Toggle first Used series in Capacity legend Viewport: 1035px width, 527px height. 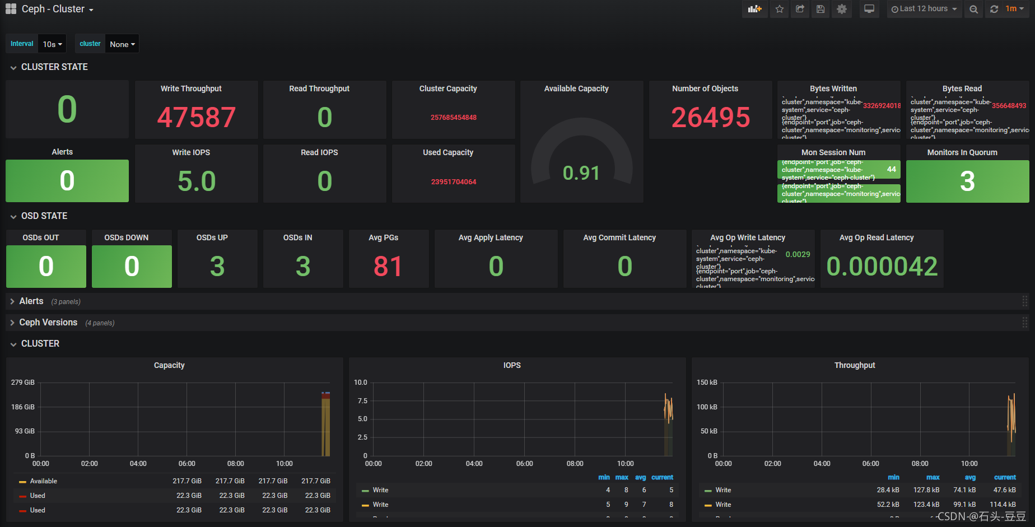[38, 496]
